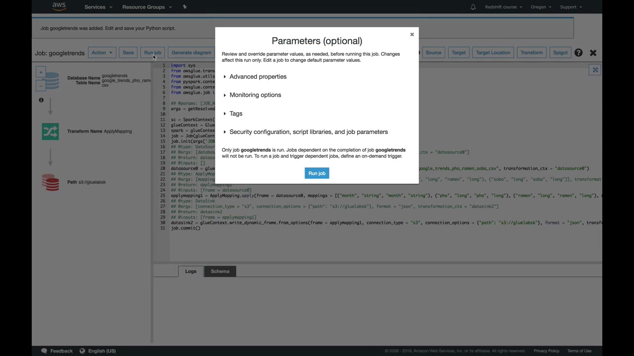
Task: Close the job editor with the X icon
Action: (x=593, y=53)
